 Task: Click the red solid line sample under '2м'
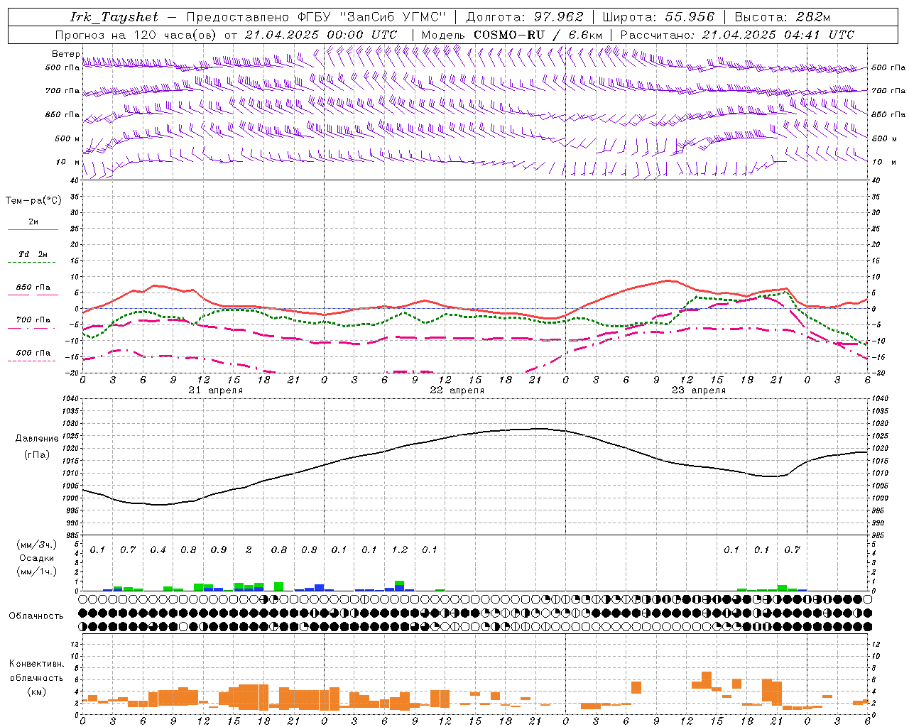[33, 229]
